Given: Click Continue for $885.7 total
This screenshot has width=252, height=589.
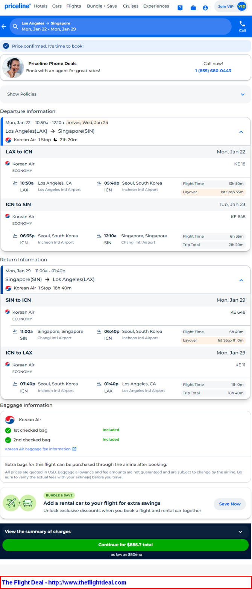Looking at the screenshot, I should (x=126, y=545).
